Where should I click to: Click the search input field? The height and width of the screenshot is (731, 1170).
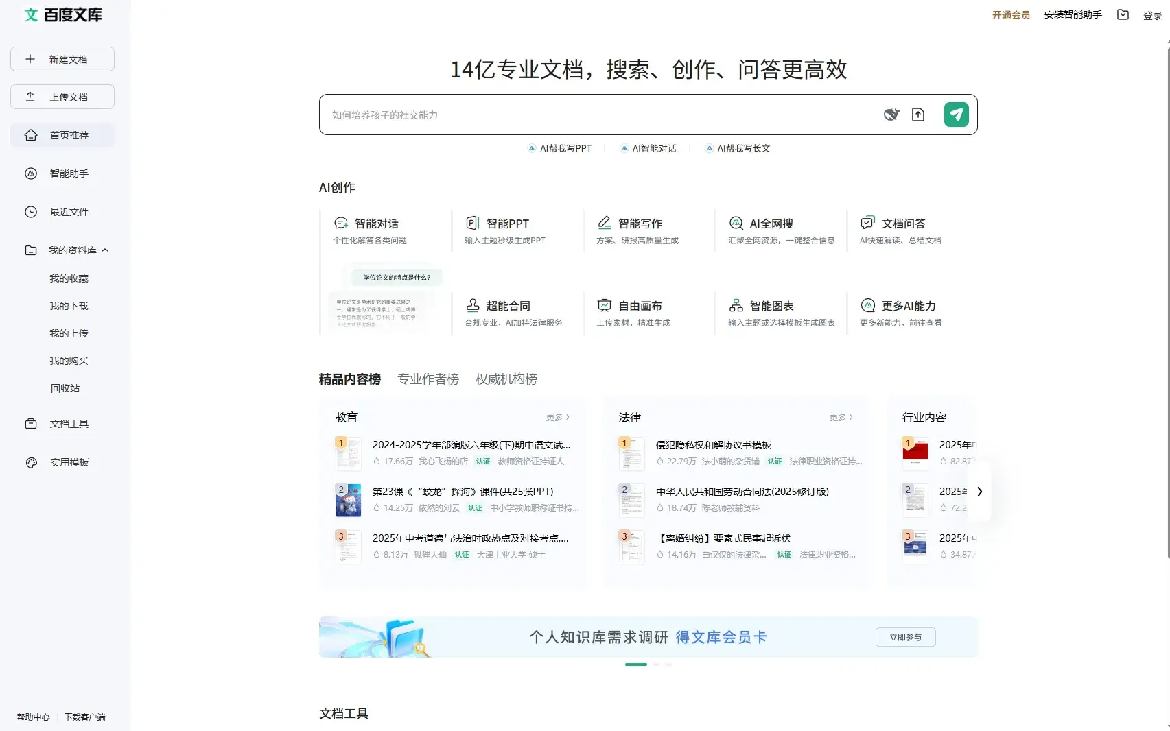[600, 115]
